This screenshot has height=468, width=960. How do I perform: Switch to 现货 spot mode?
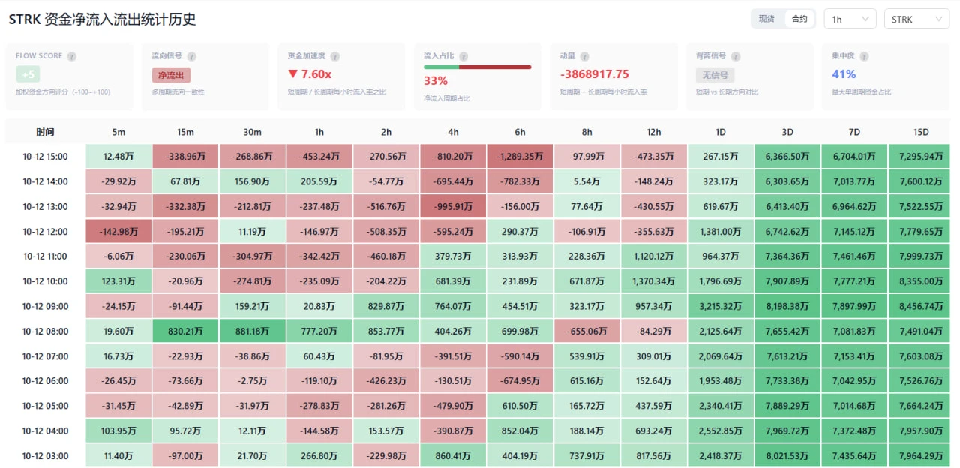click(x=766, y=19)
